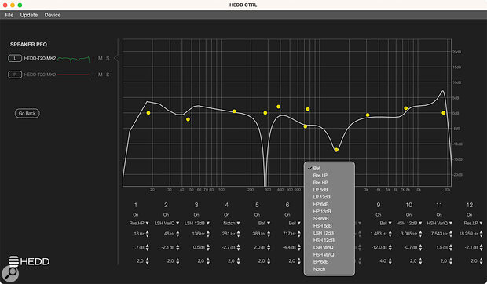Click the 0,5 dB gain value
The width and height of the screenshot is (487, 284).
[x=199, y=247]
